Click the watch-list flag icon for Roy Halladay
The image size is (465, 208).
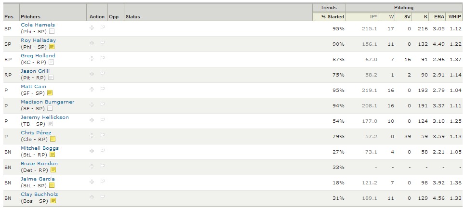coord(103,43)
